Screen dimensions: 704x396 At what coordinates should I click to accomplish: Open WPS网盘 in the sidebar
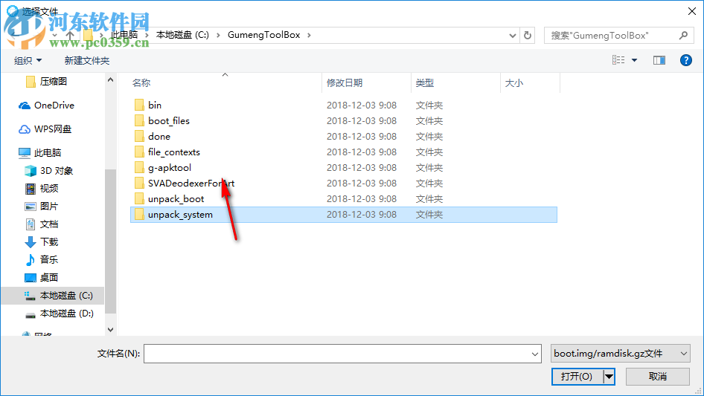(x=45, y=129)
